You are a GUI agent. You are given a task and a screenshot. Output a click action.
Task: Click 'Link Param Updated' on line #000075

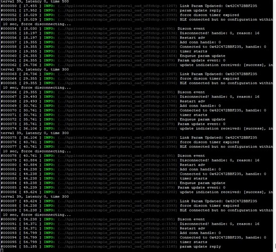(x=201, y=138)
